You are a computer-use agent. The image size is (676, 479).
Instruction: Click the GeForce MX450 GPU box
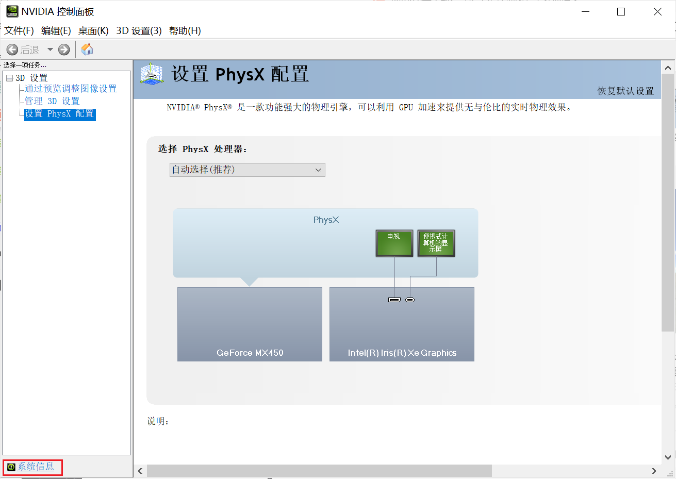250,324
